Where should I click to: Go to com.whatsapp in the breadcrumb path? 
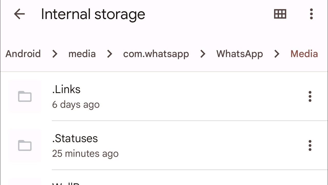156,54
